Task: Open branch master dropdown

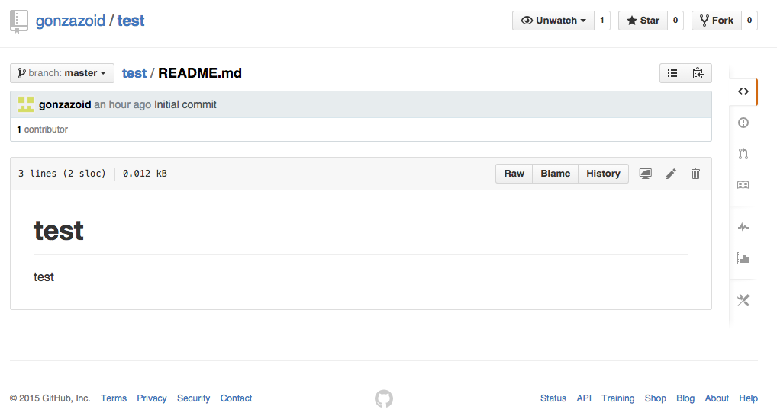Action: tap(62, 73)
